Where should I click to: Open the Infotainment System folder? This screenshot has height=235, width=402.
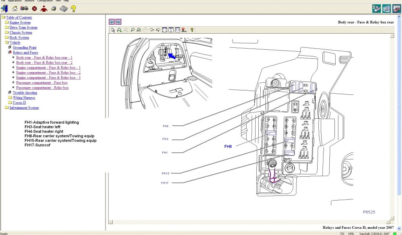pyautogui.click(x=24, y=108)
